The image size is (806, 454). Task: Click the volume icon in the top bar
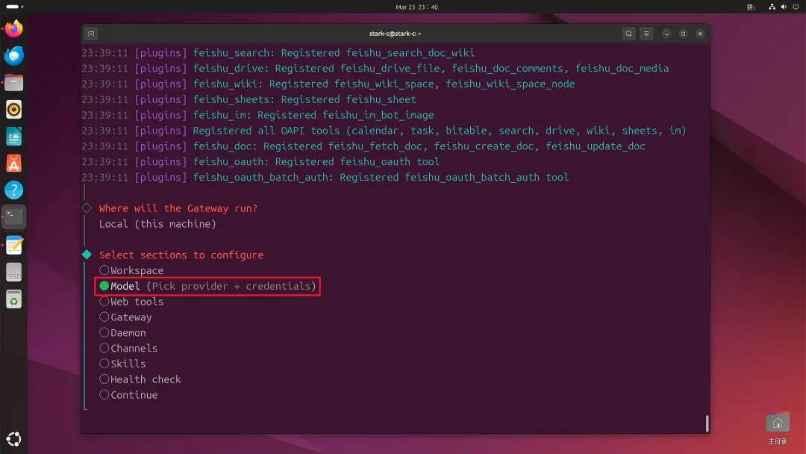point(784,7)
